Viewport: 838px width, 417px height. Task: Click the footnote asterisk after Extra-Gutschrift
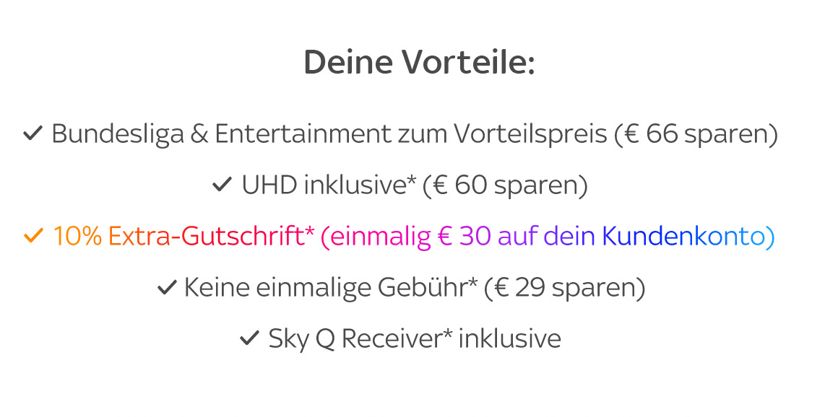tap(310, 231)
